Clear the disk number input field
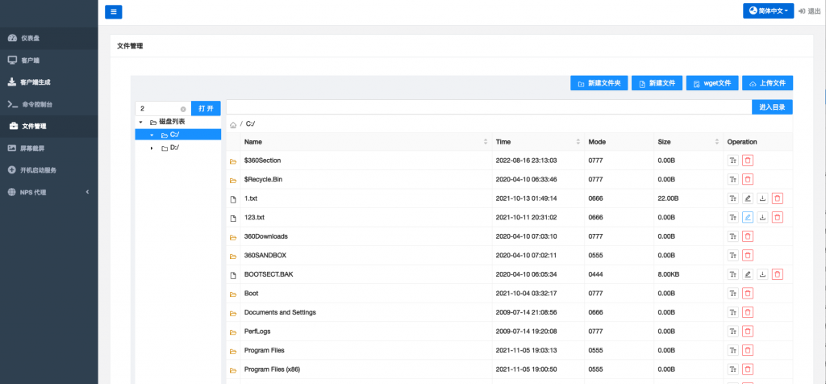 click(183, 109)
